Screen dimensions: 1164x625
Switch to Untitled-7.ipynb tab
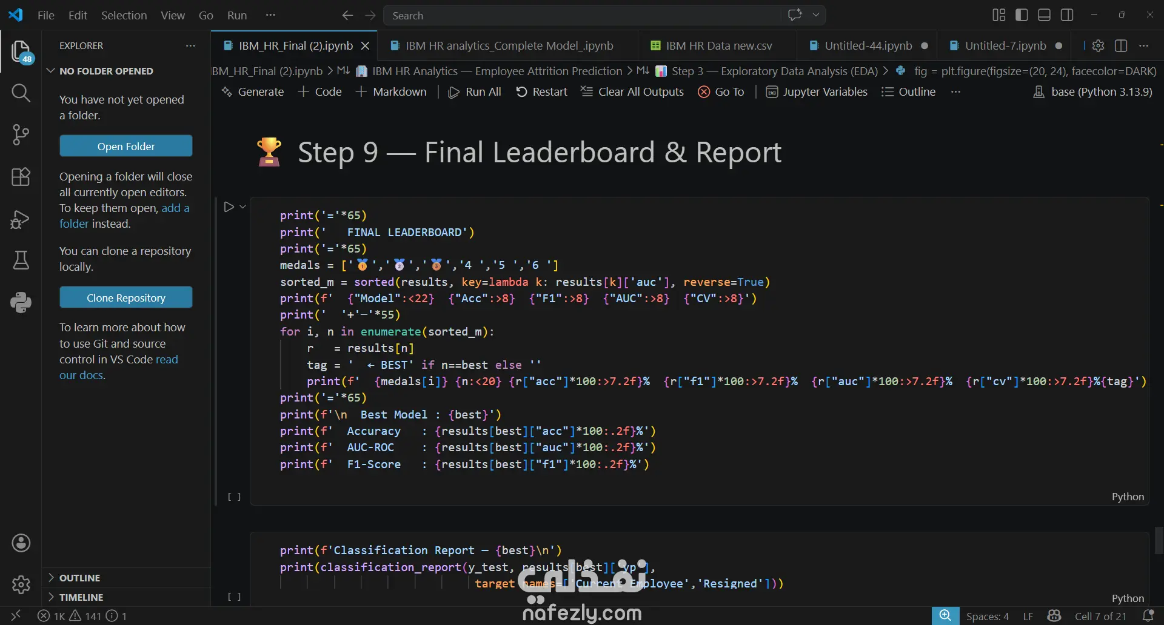click(x=1005, y=45)
